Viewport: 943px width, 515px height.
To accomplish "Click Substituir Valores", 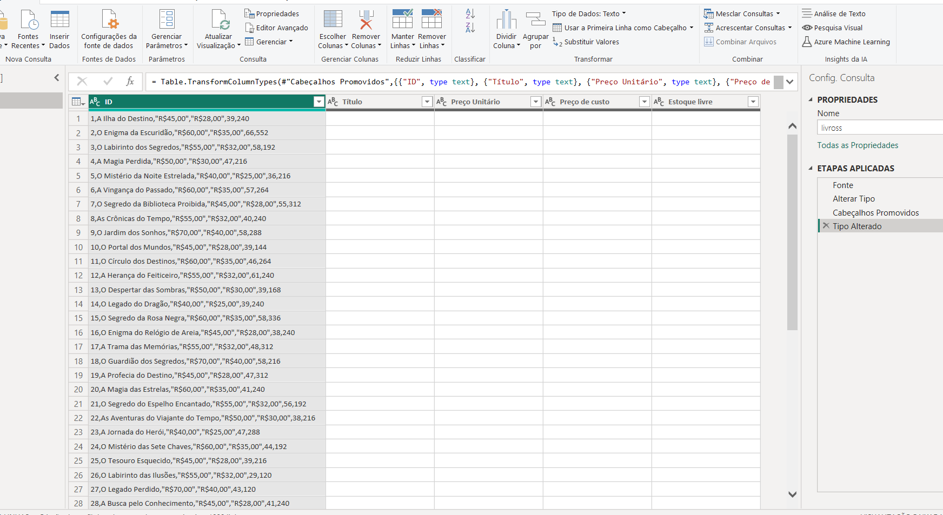I will pyautogui.click(x=586, y=42).
